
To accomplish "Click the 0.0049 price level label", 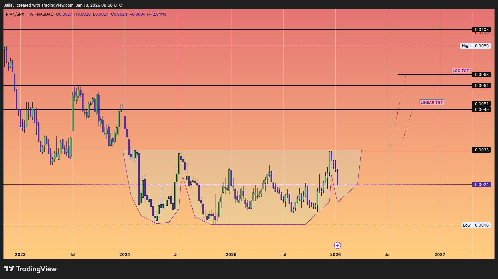I will 482,110.
